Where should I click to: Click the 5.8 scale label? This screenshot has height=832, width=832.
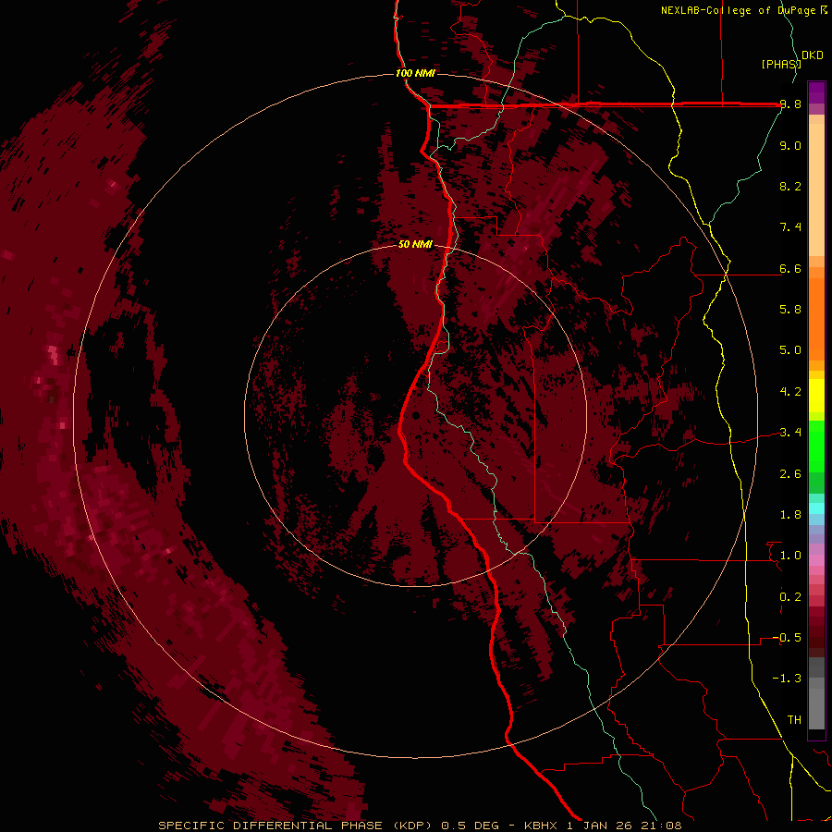point(790,310)
